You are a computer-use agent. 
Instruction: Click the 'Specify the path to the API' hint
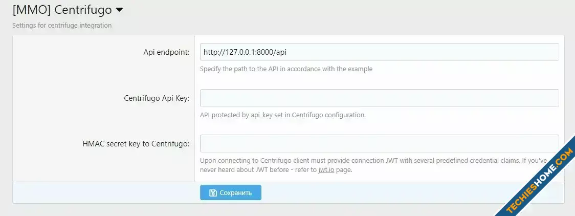pyautogui.click(x=286, y=69)
